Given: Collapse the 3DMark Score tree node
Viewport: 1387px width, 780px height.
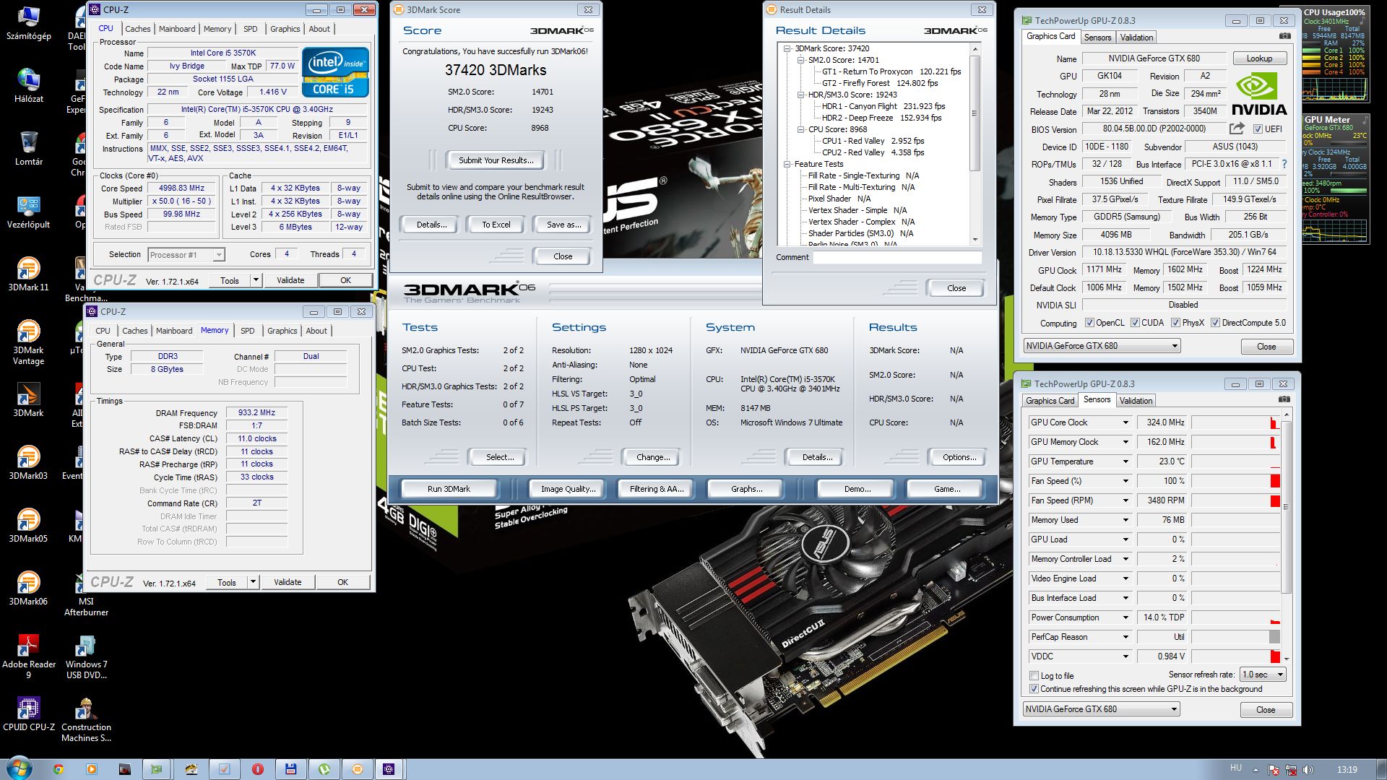Looking at the screenshot, I should (787, 48).
